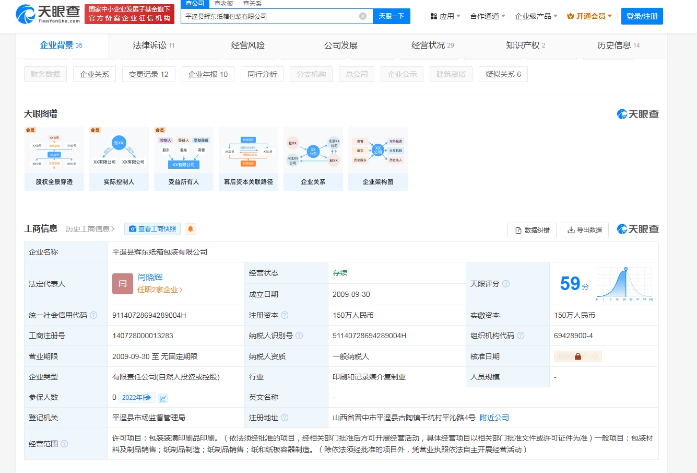Click the help icon next to 组织机构代码
Screen dimensions: 697x473
[x=521, y=336]
